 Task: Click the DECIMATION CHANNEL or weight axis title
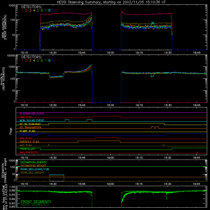(4, 171)
